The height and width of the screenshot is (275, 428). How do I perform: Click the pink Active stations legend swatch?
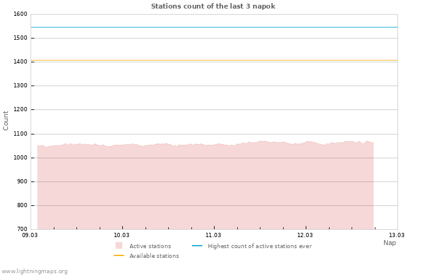pyautogui.click(x=119, y=246)
